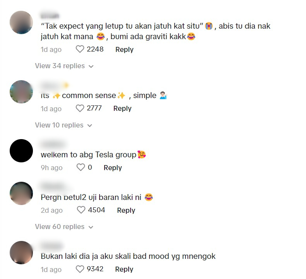Open avatar of common sense commenter
The height and width of the screenshot is (279, 306).
[21, 92]
